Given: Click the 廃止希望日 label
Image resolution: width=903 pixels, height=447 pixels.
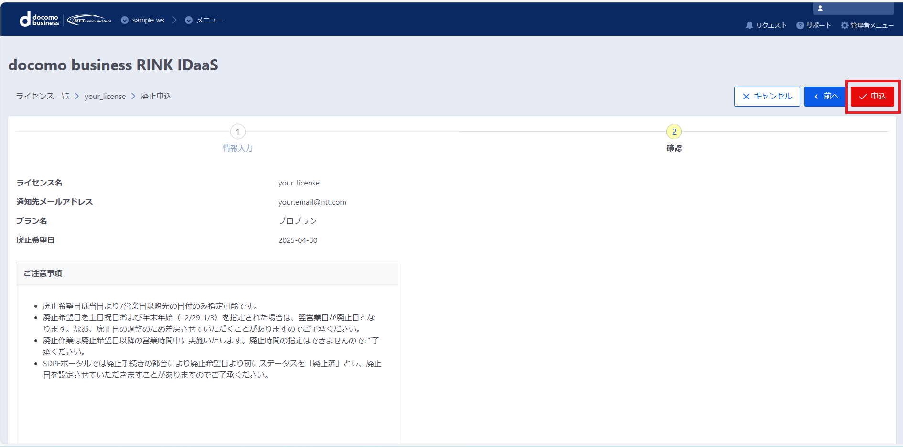Looking at the screenshot, I should tap(35, 240).
